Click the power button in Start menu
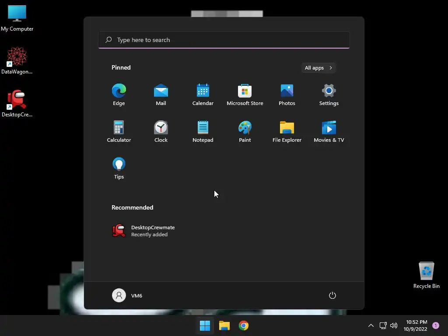This screenshot has width=448, height=336. pos(332,295)
